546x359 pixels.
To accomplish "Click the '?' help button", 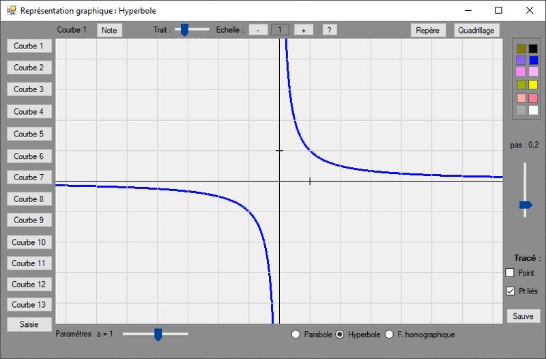I will point(330,30).
